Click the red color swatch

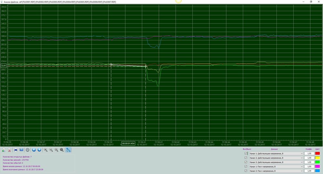coord(318,153)
